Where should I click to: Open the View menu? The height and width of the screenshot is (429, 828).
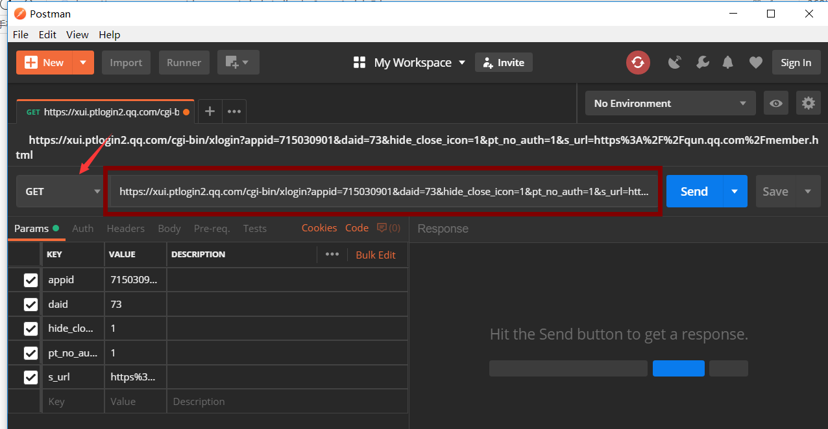77,34
